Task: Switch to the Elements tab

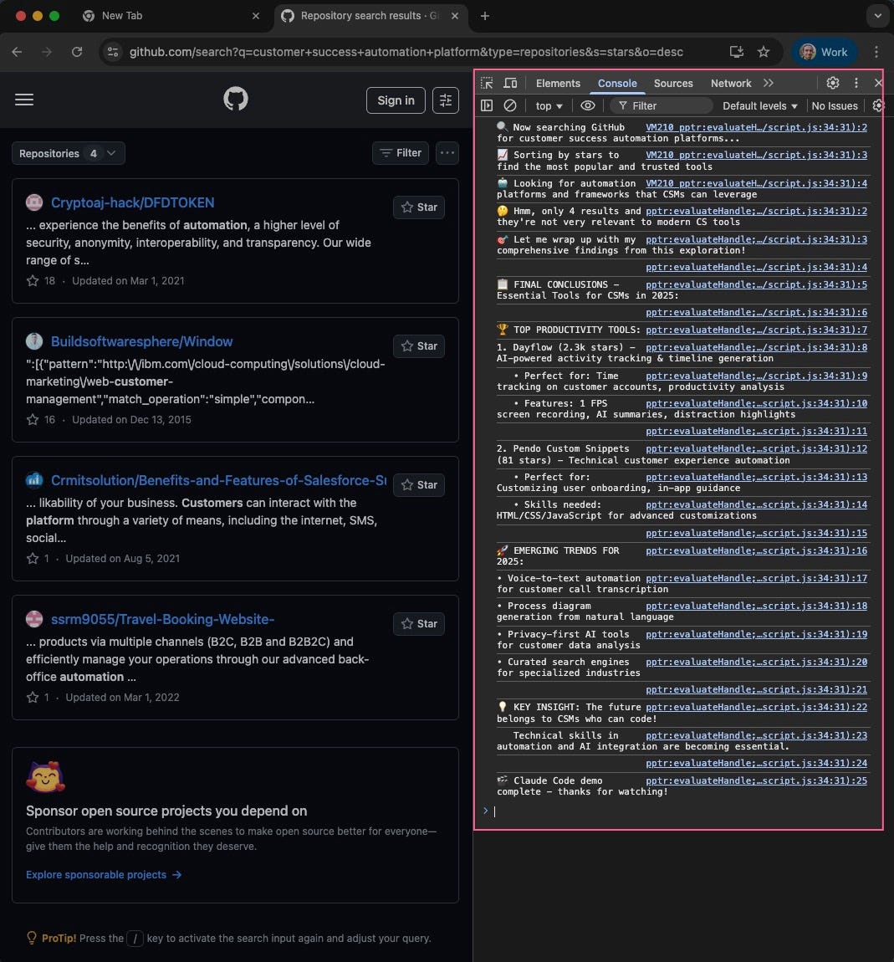Action: click(557, 83)
